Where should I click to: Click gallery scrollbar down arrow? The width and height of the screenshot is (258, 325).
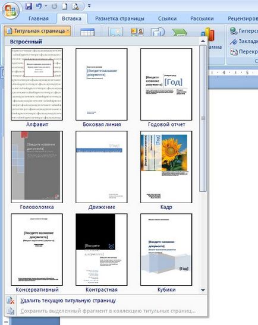tap(203, 290)
